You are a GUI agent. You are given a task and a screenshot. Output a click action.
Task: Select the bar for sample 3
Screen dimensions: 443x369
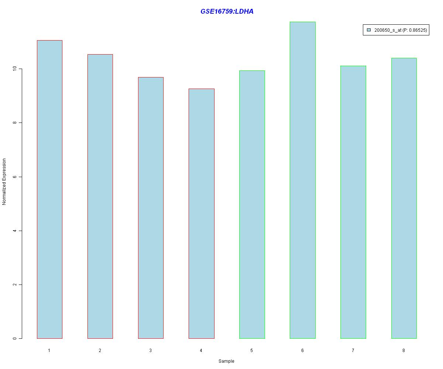click(151, 208)
